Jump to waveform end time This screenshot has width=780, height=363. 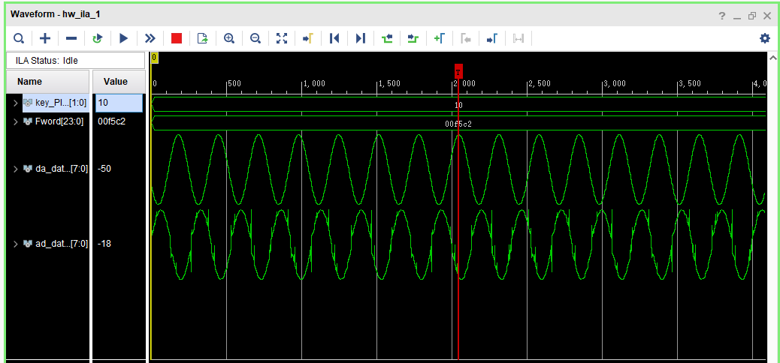(360, 38)
